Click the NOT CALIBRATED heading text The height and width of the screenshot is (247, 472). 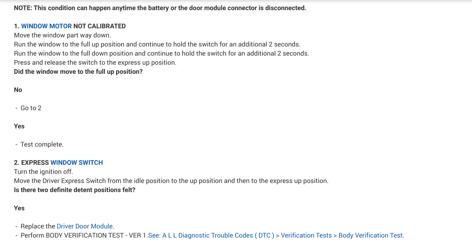(x=100, y=26)
